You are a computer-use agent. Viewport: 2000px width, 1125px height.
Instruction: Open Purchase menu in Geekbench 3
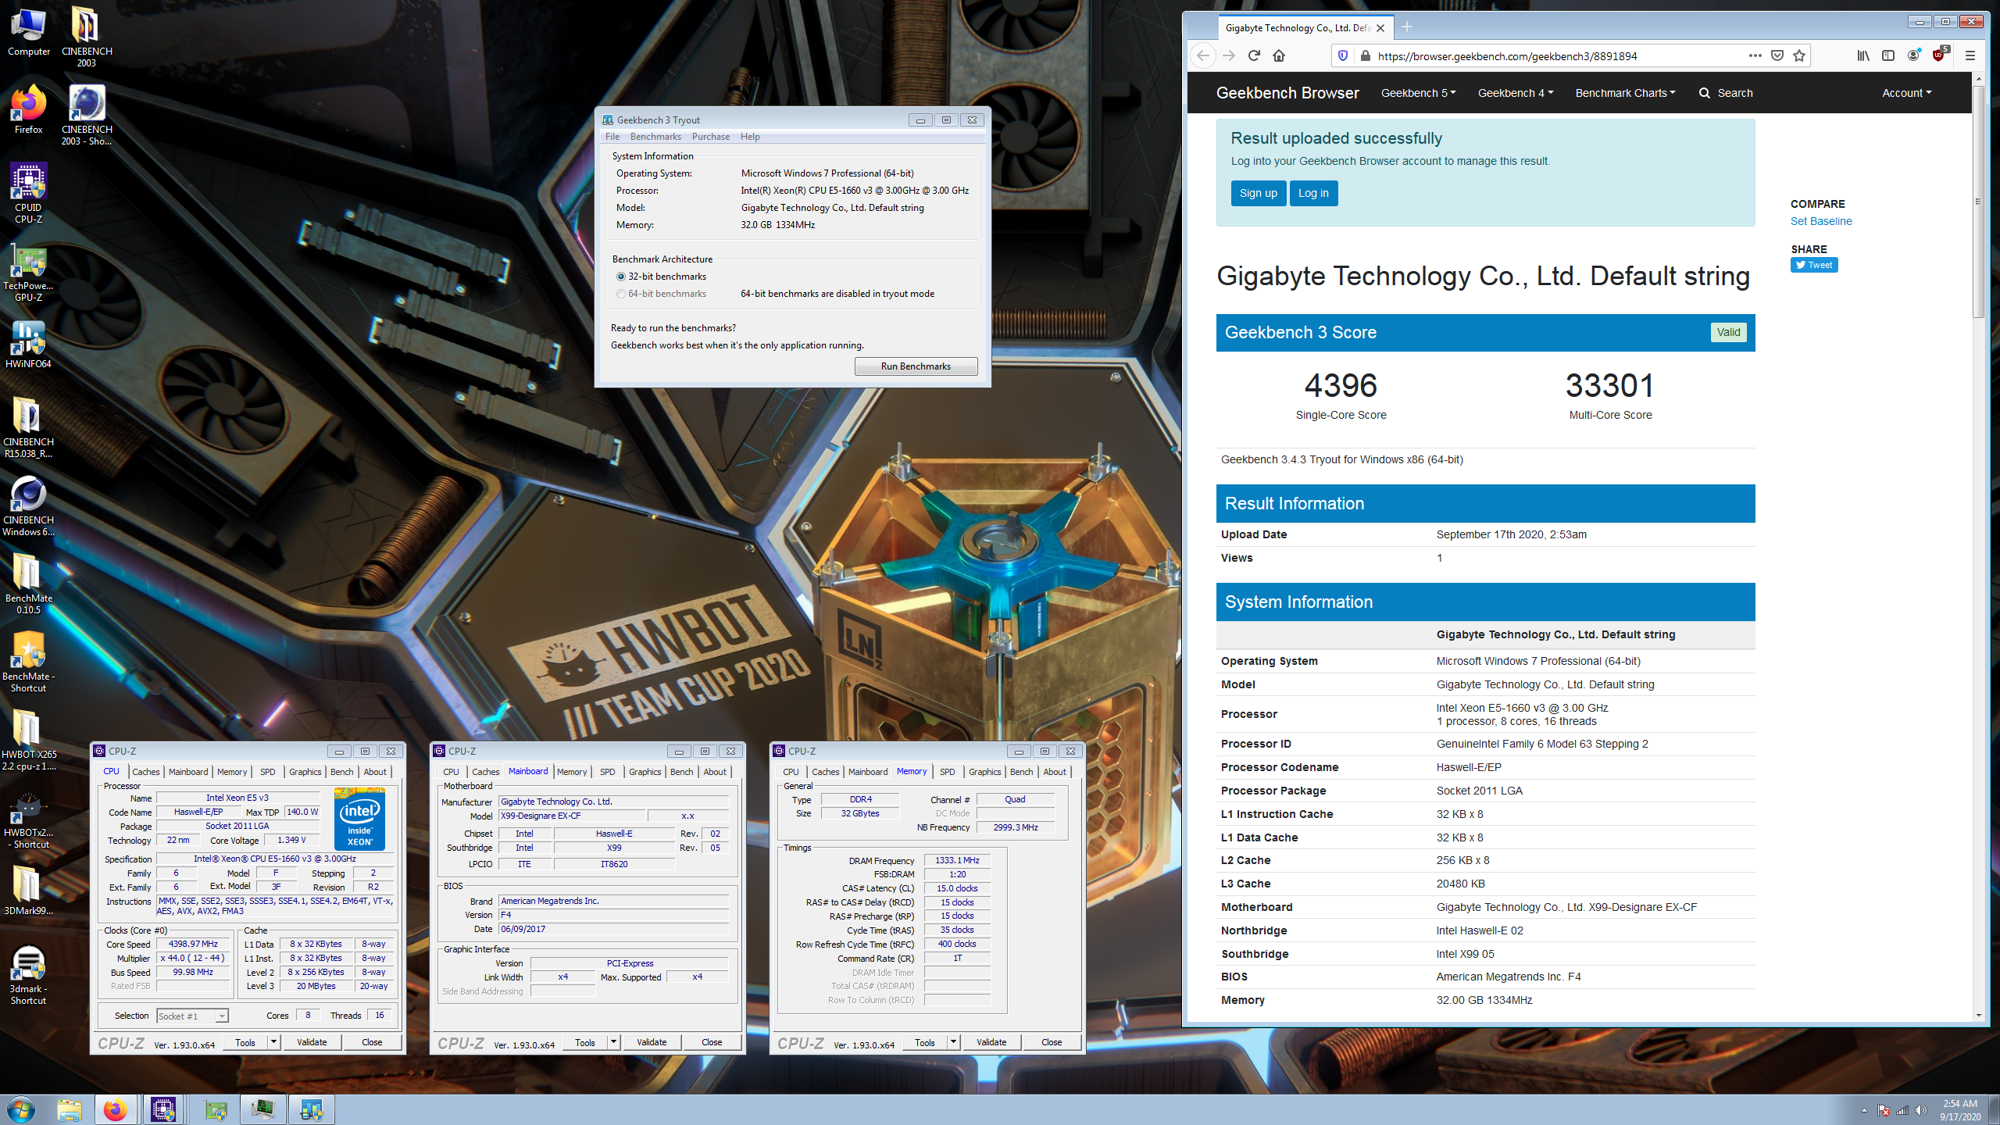click(710, 137)
